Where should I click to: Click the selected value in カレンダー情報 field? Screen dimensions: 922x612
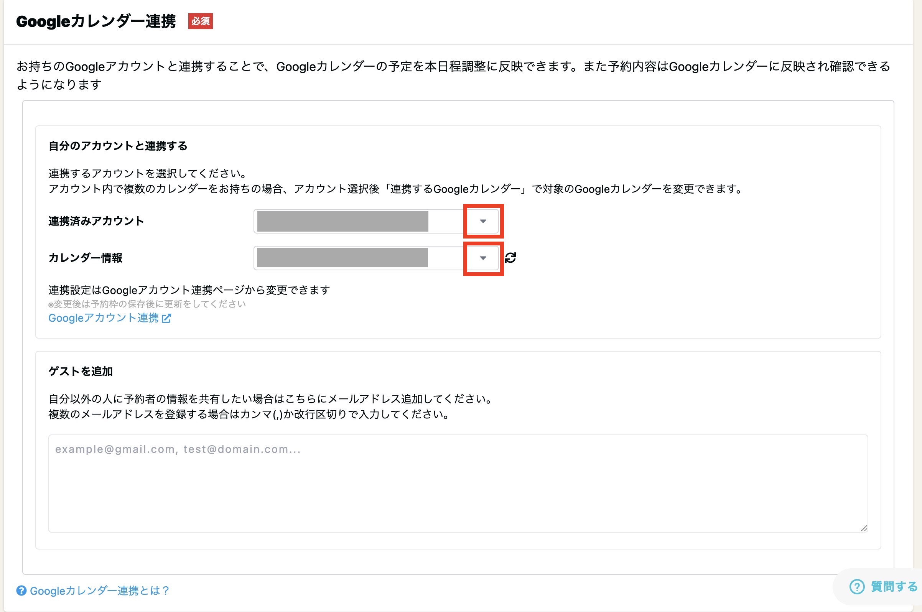342,258
